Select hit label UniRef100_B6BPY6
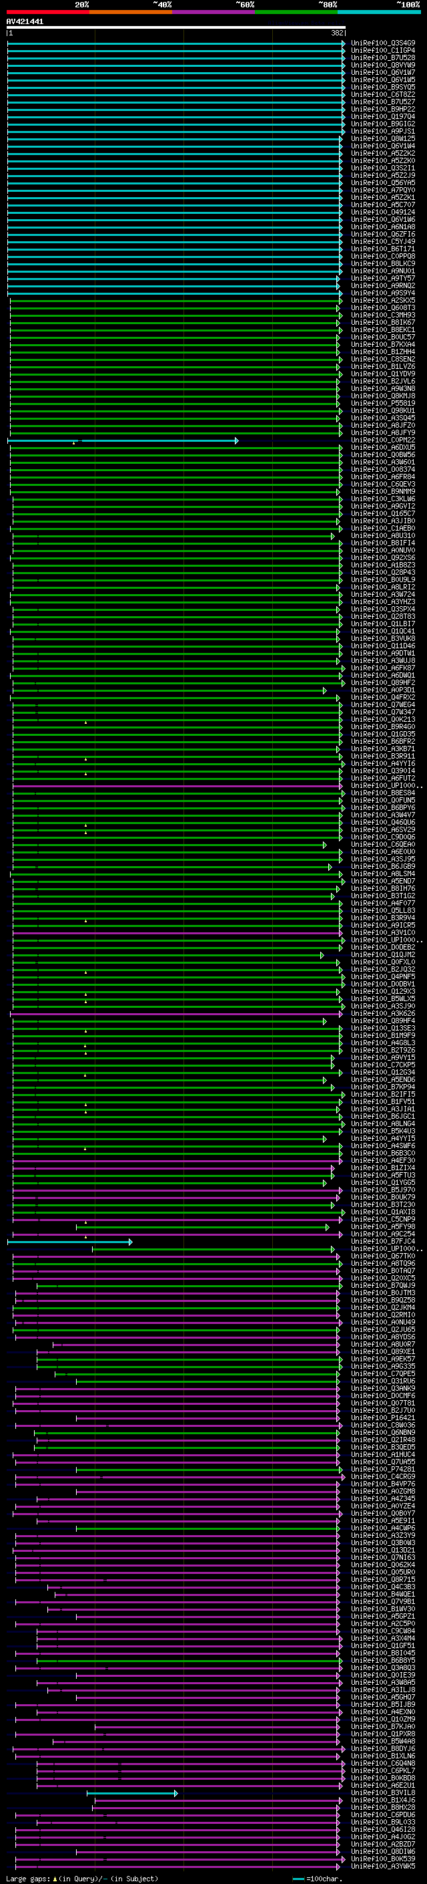This screenshot has height=1884, width=427. (x=383, y=807)
